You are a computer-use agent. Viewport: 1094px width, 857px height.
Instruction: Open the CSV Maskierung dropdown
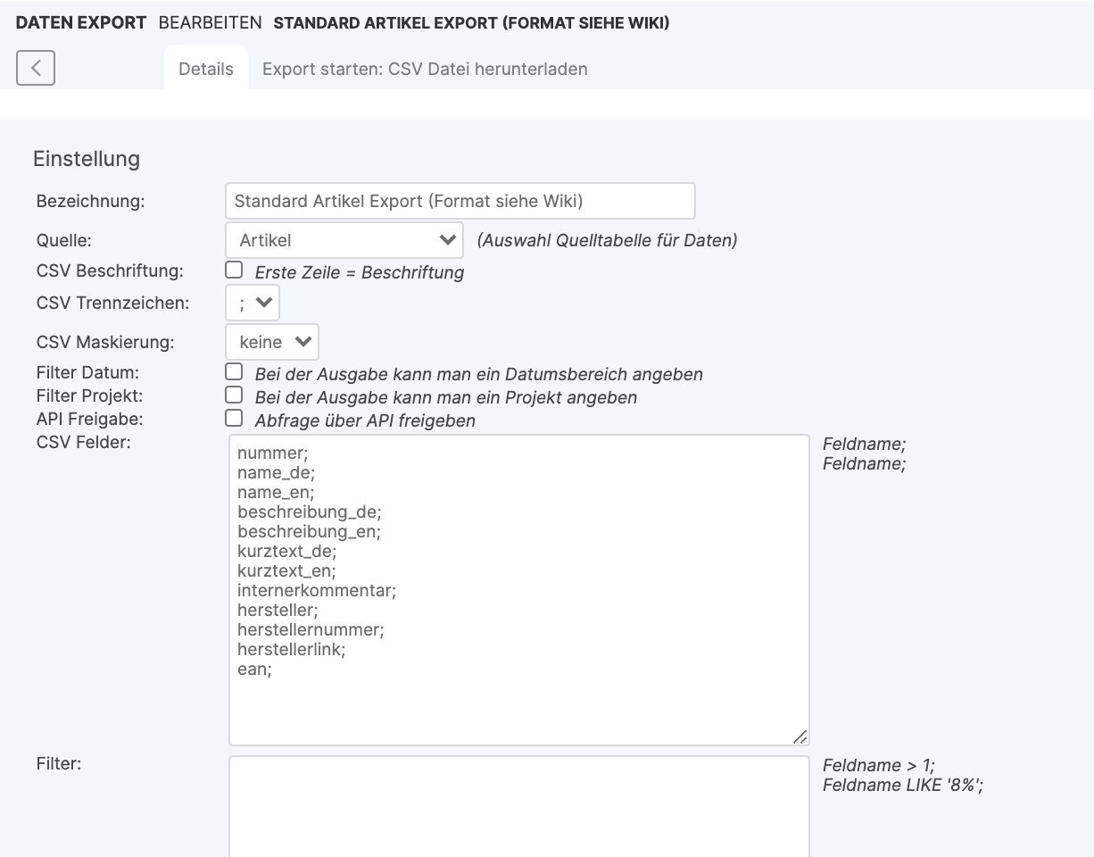272,342
